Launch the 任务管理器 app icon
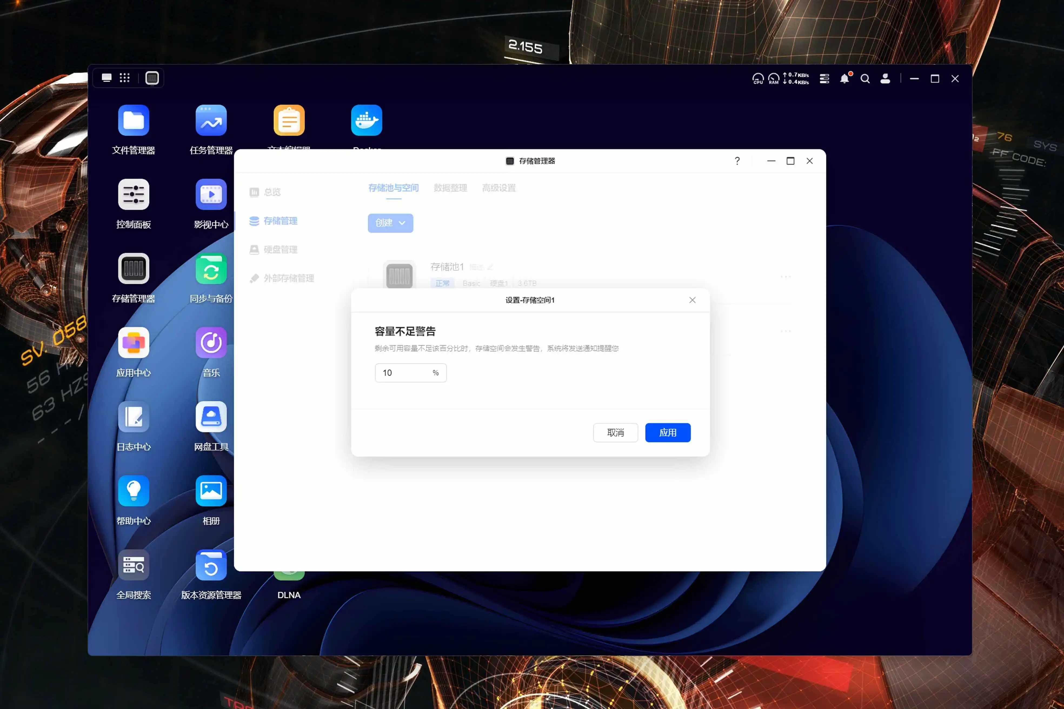Viewport: 1064px width, 709px height. [x=211, y=120]
